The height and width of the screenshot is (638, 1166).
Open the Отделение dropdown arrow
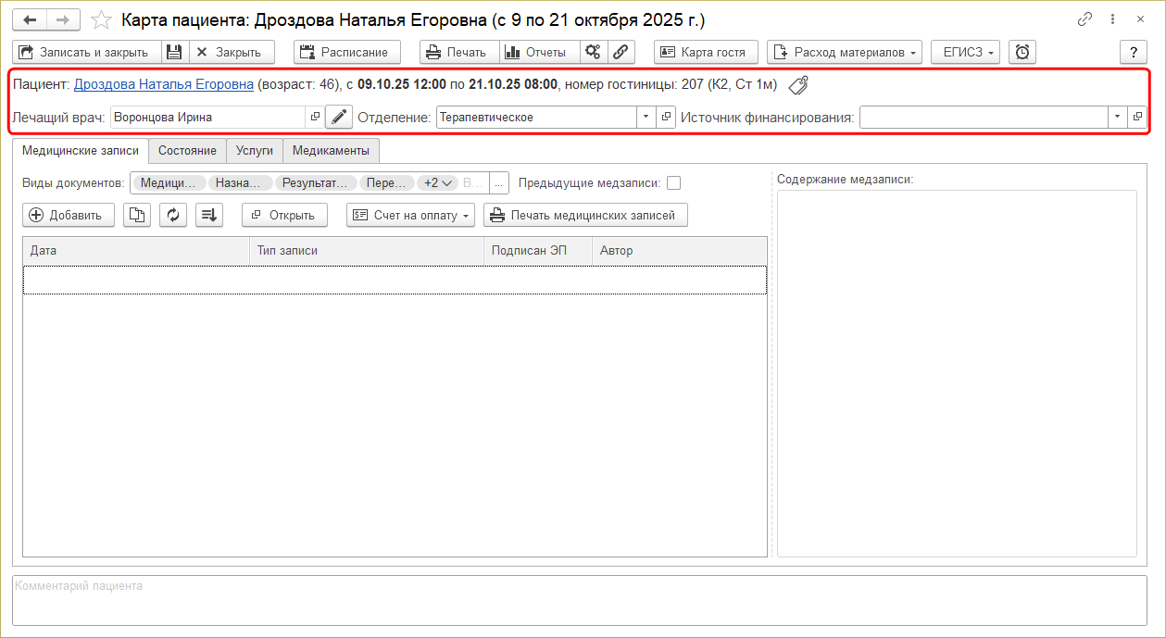pos(646,117)
